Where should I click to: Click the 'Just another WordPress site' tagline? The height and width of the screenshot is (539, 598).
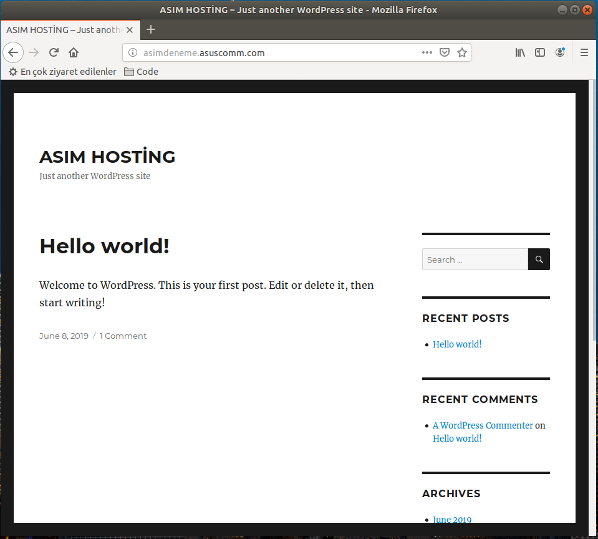[x=95, y=176]
